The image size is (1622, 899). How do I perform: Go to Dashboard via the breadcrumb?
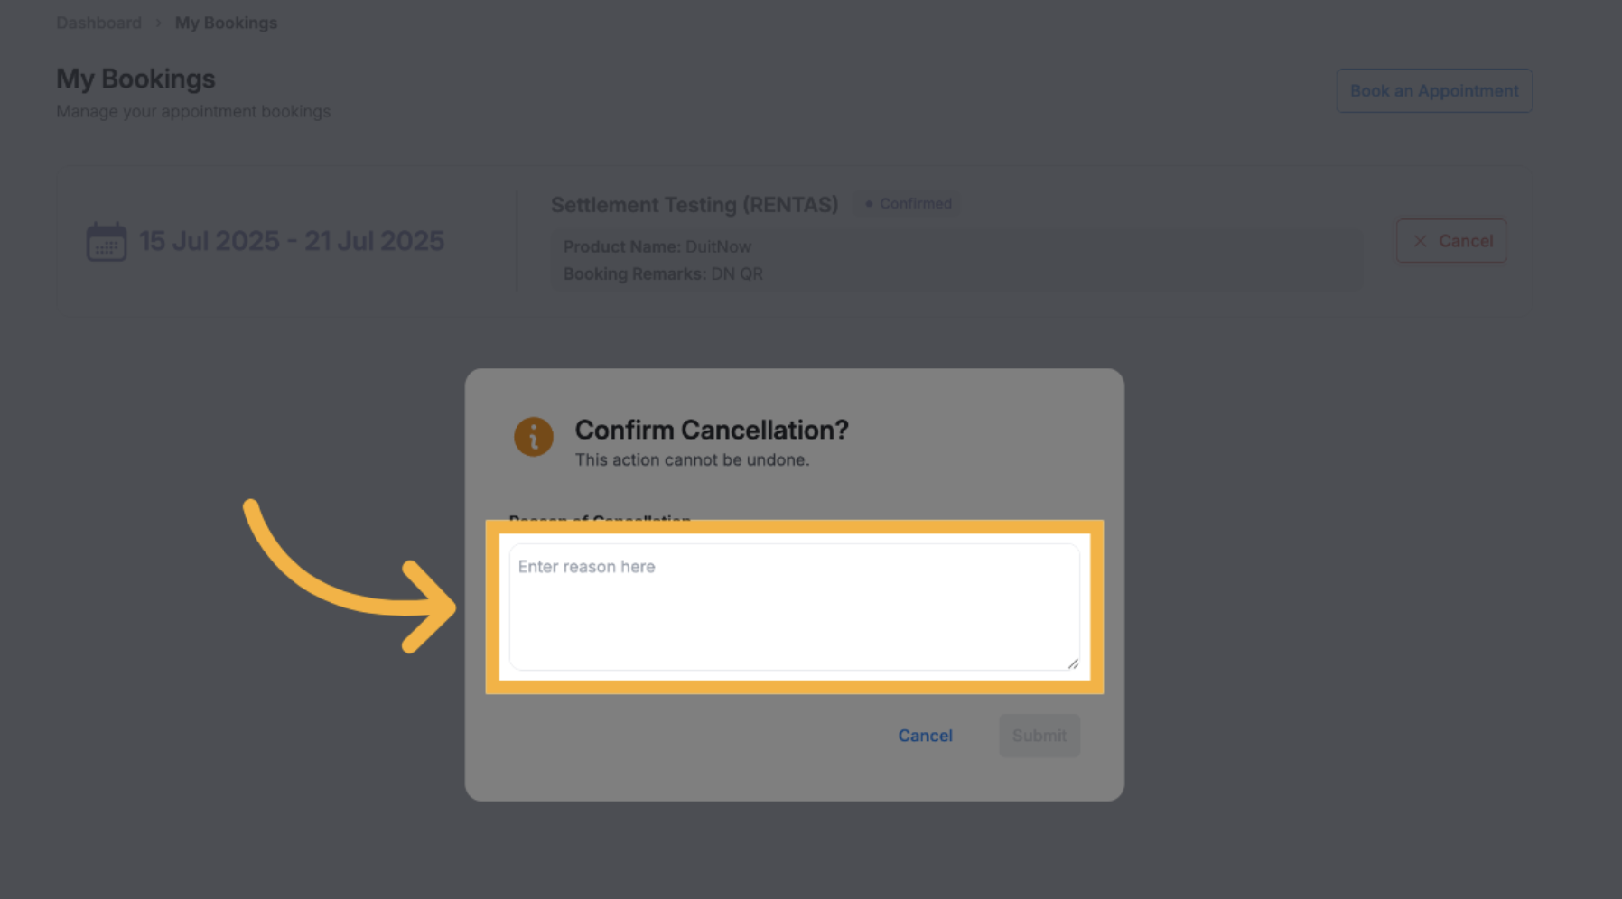tap(98, 23)
